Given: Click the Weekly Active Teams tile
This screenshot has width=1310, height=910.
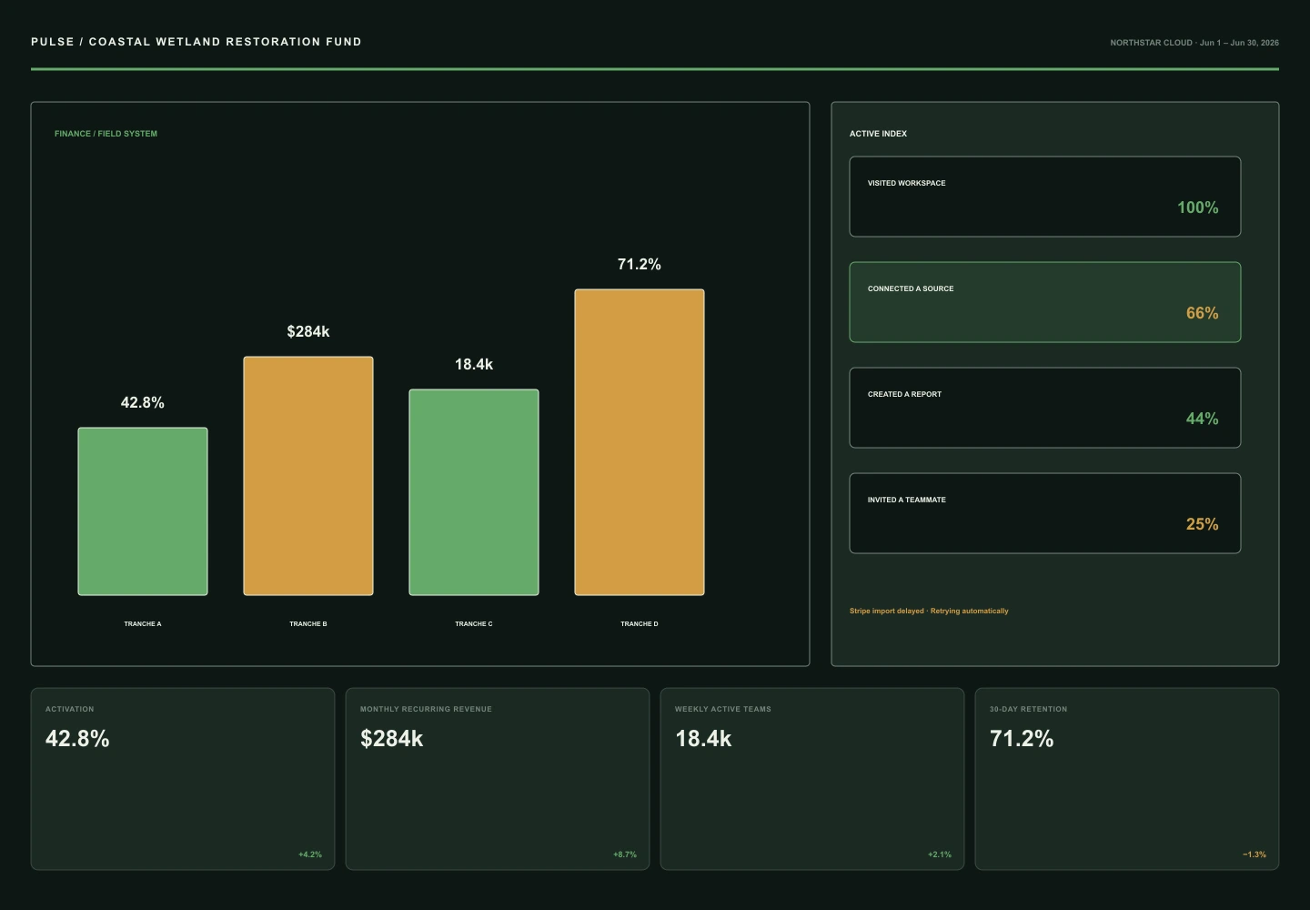Looking at the screenshot, I should (812, 779).
